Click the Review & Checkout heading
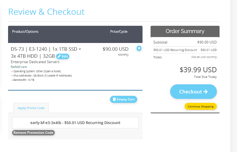This screenshot has width=237, height=152. click(46, 12)
